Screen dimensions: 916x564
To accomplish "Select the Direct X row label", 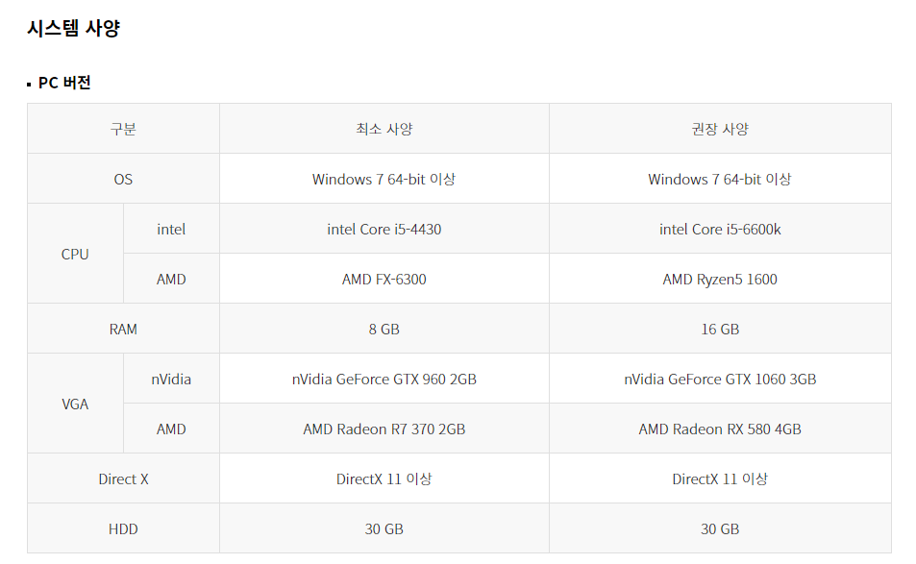I will click(123, 478).
